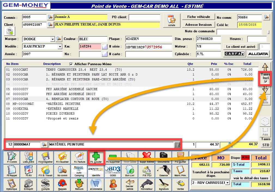
Task: Click Aide support agent icon
Action: [x=113, y=185]
